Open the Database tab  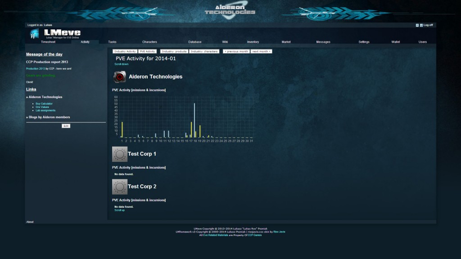[x=194, y=42]
